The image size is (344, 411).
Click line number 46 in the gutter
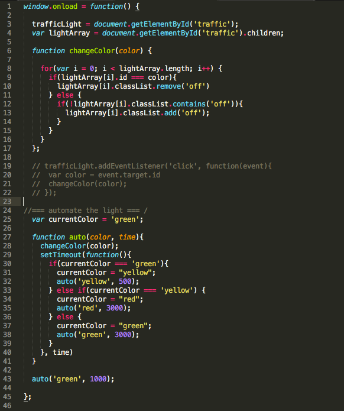pyautogui.click(x=7, y=406)
